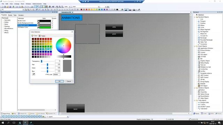Open the Colors property group
Image resolution: width=223 pixels, height=125 pixels.
(6, 22)
